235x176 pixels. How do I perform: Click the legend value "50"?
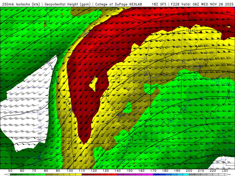pos(10,171)
